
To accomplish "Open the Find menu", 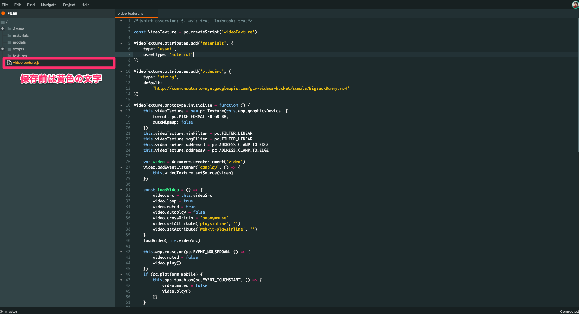I will pos(31,5).
